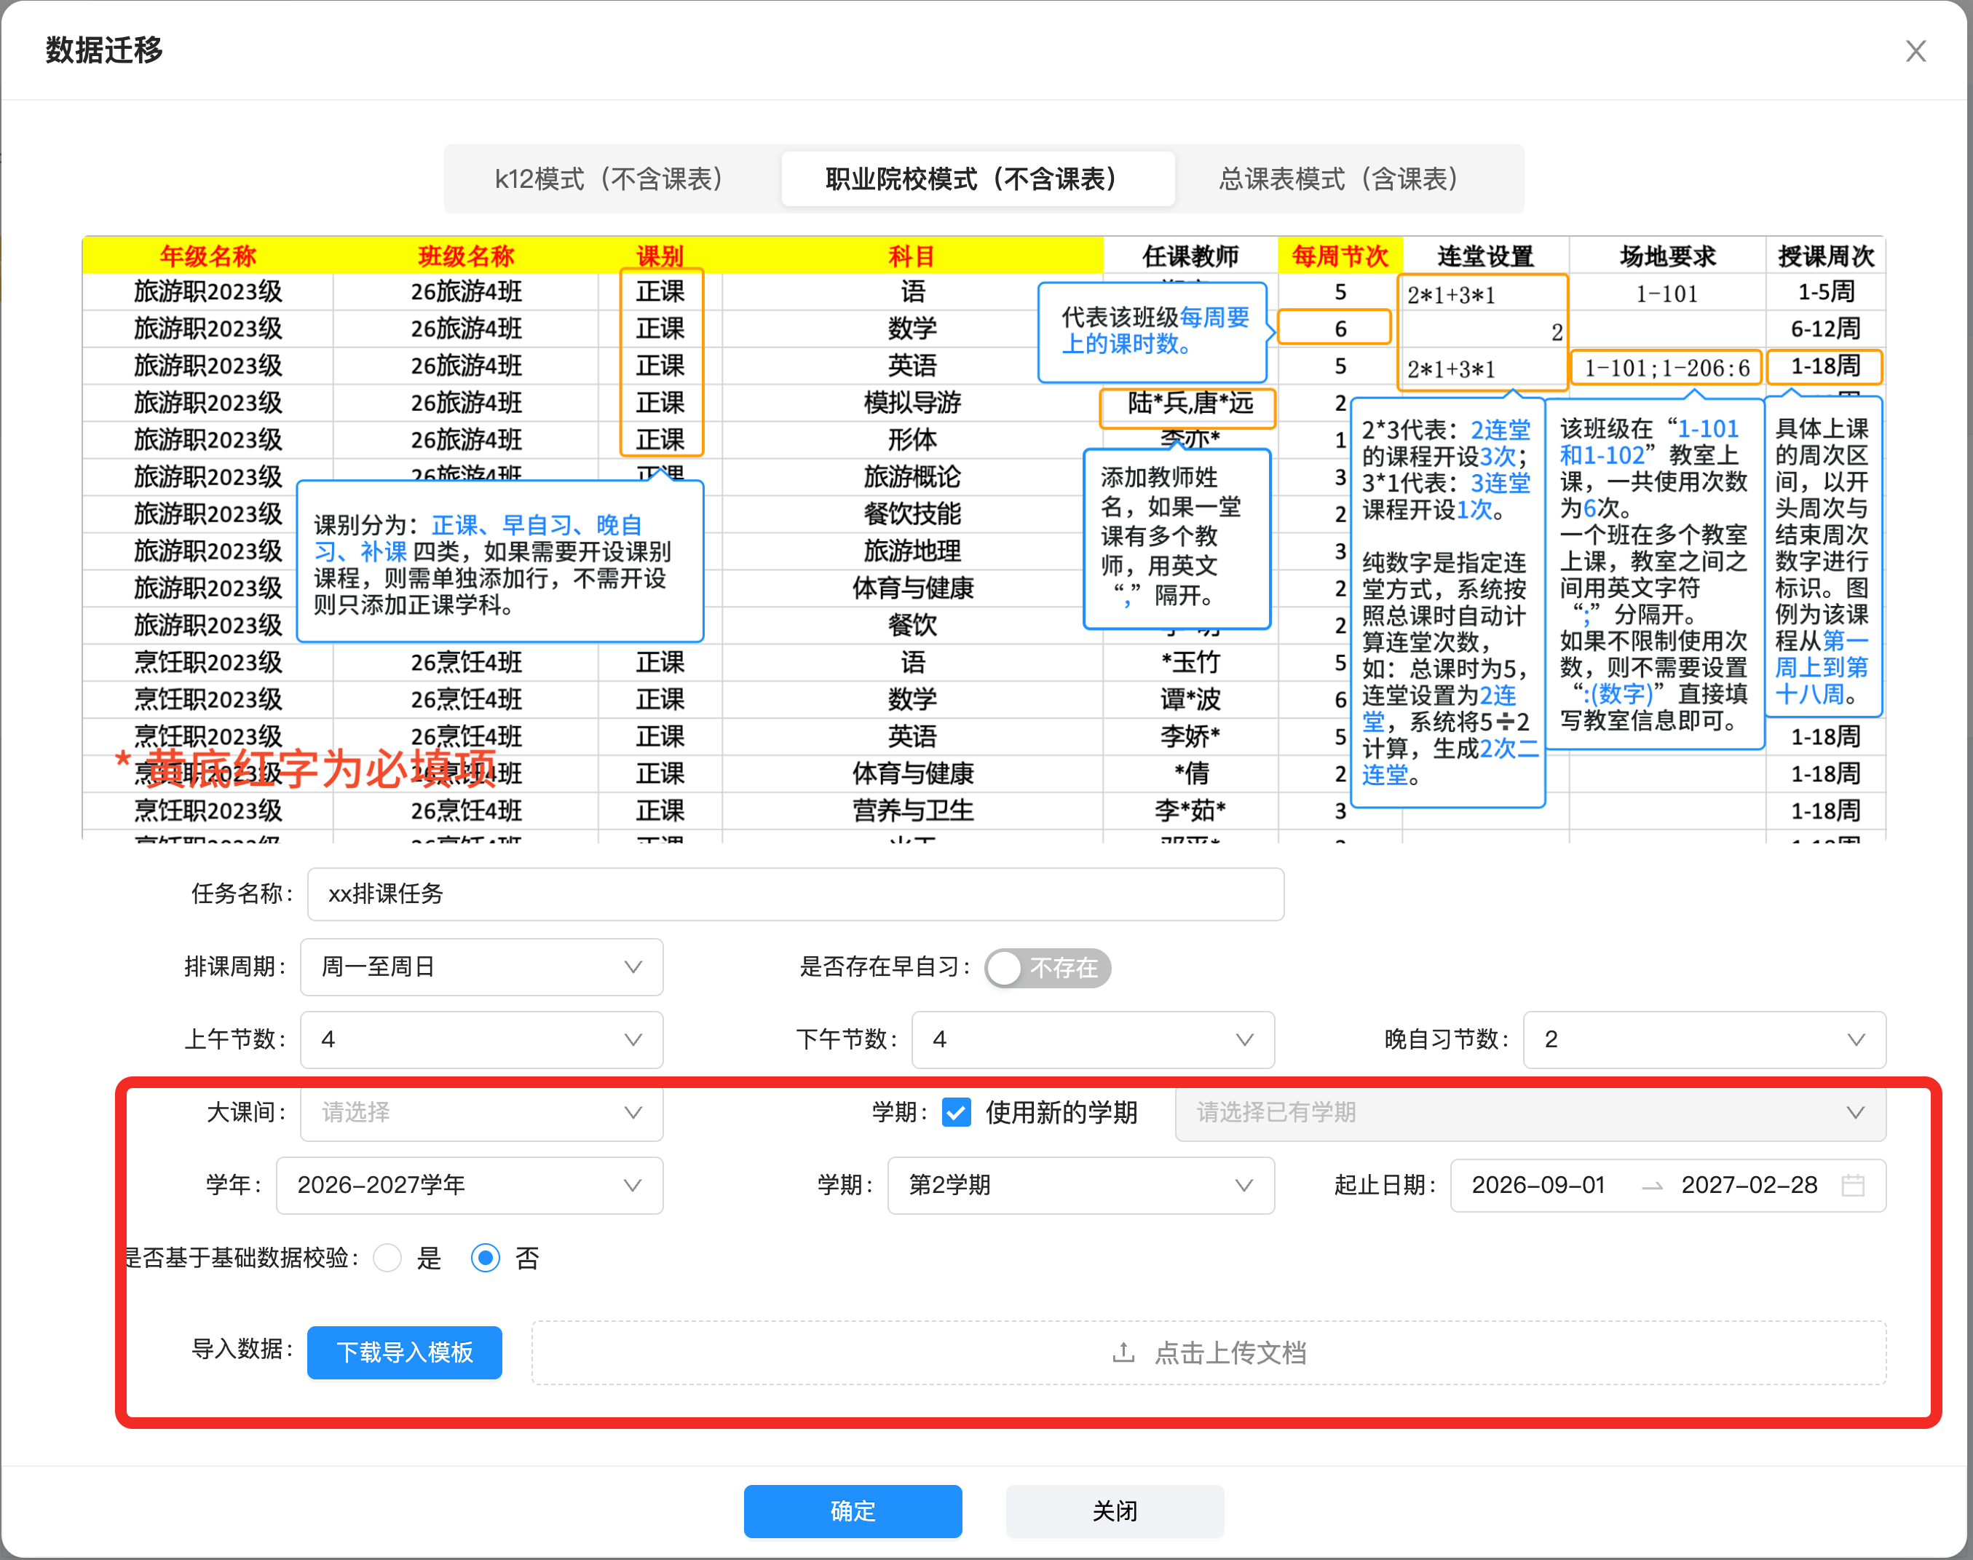This screenshot has height=1560, width=1973.
Task: Click the end date 2027-02-28
Action: pyautogui.click(x=1749, y=1186)
